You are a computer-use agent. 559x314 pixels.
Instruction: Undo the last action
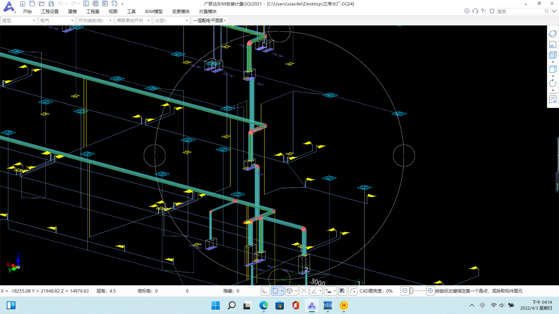pos(61,4)
